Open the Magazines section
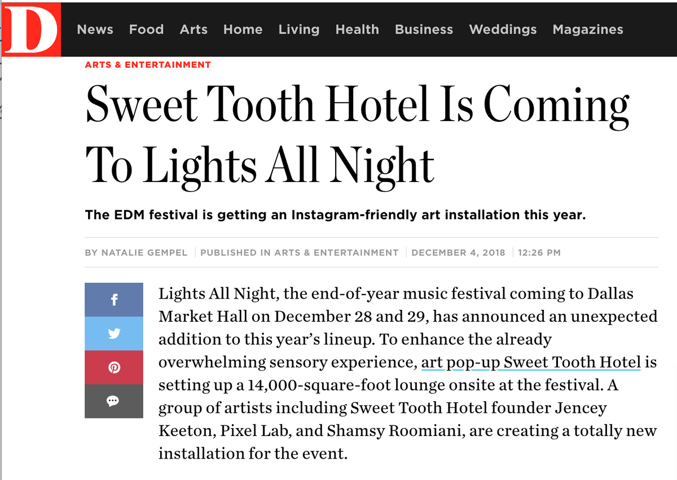This screenshot has width=677, height=480. pos(588,30)
